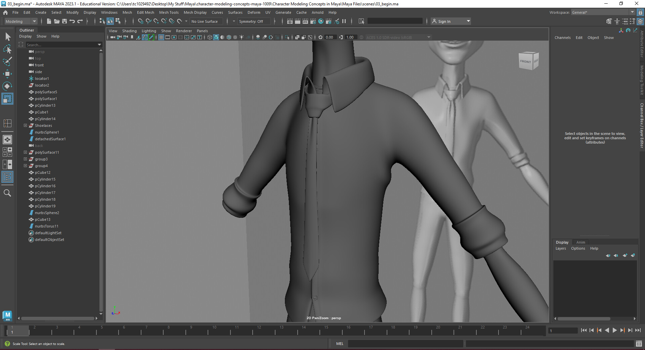This screenshot has width=645, height=350.
Task: Select the arrow Select tool
Action: [8, 37]
